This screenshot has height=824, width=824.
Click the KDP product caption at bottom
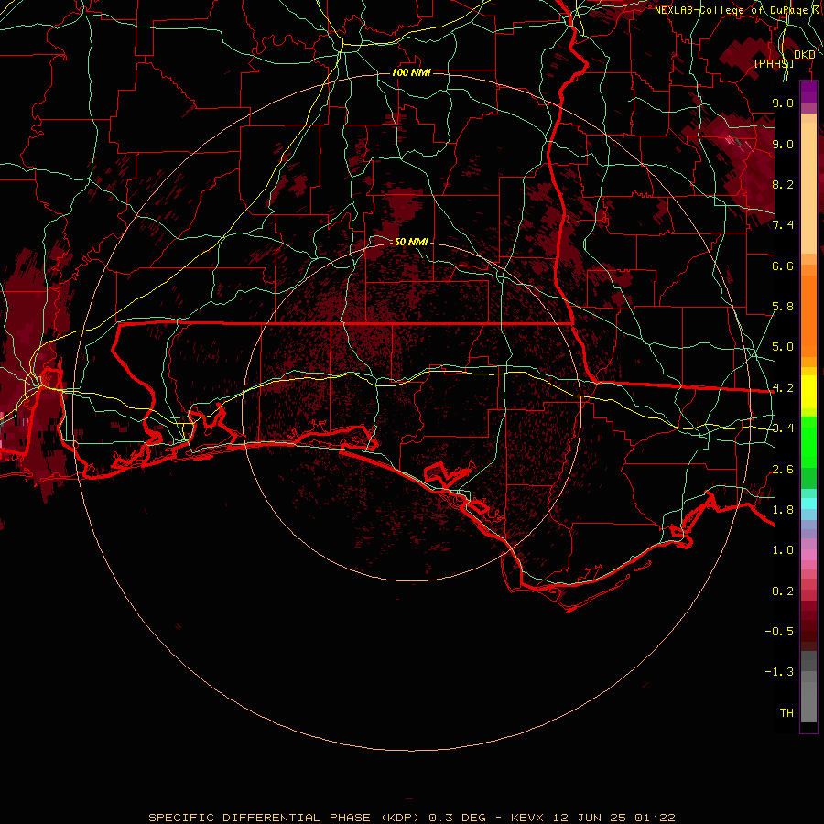tap(411, 818)
